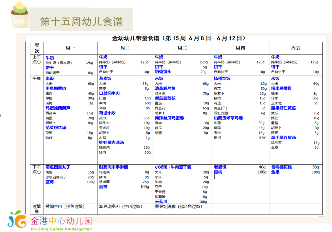Click the 金港中心幼儿园 name text
The image size is (332, 232).
click(61, 221)
